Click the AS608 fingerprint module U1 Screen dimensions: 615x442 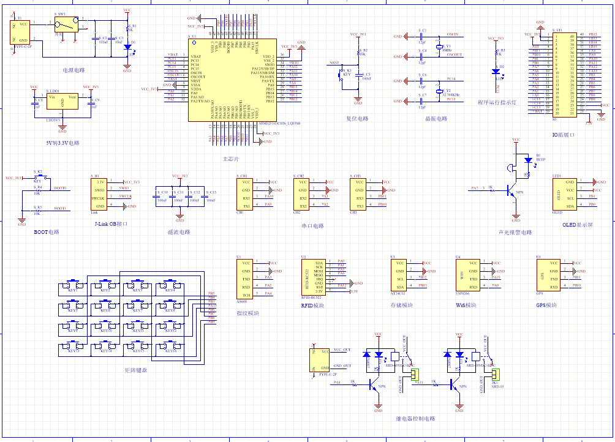pos(244,279)
